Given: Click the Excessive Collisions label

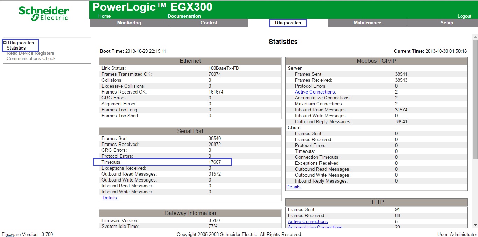Looking at the screenshot, I should point(123,86).
